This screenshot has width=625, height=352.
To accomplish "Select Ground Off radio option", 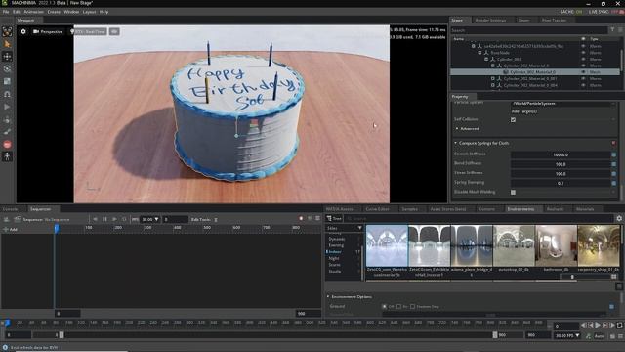I will click(x=384, y=306).
